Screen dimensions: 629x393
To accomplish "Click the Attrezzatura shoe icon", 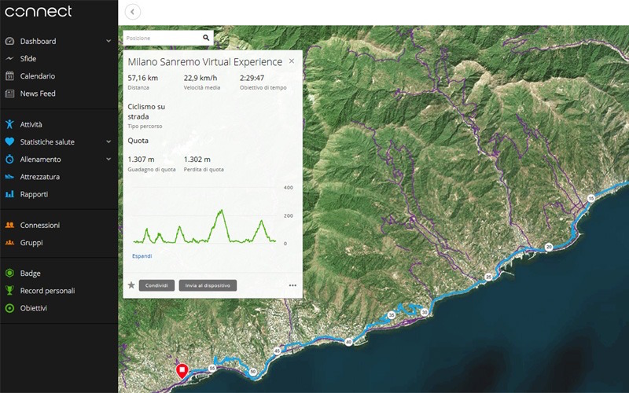I will [x=9, y=176].
